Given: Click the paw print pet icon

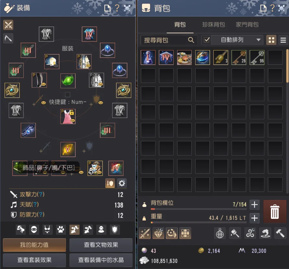Looking at the screenshot, I should pyautogui.click(x=61, y=230).
